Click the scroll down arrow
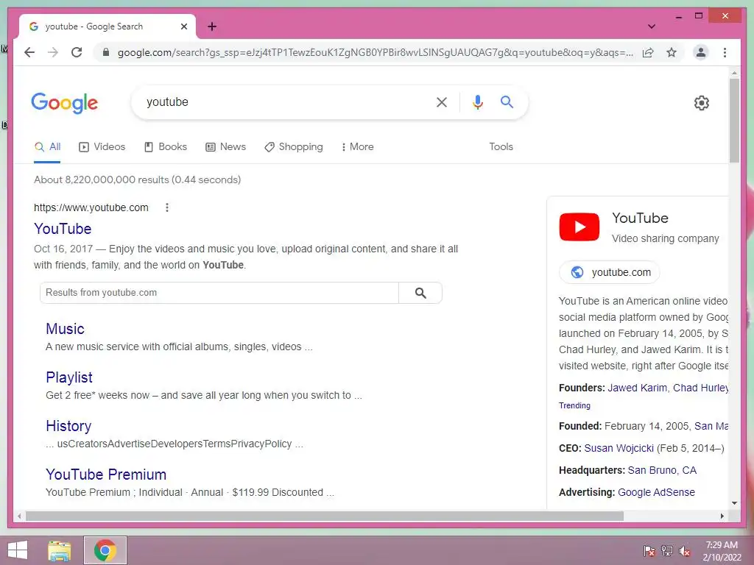754x565 pixels. [734, 503]
